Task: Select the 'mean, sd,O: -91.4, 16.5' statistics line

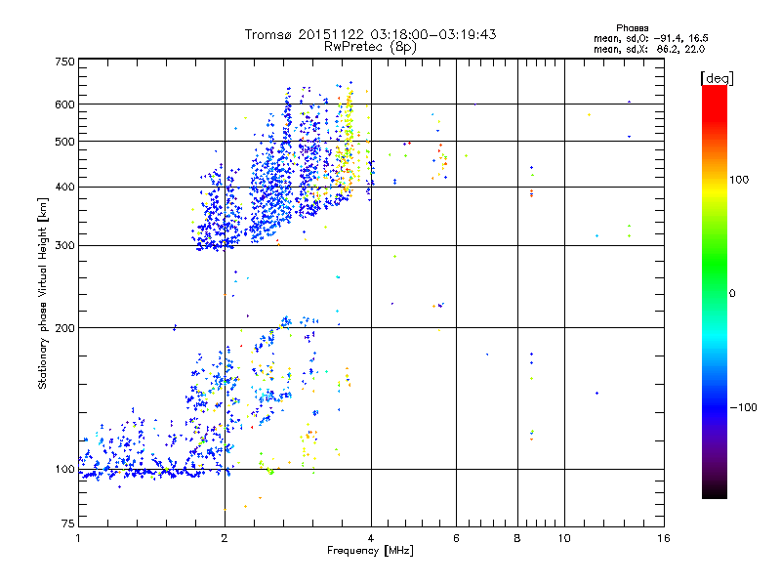Action: point(650,38)
